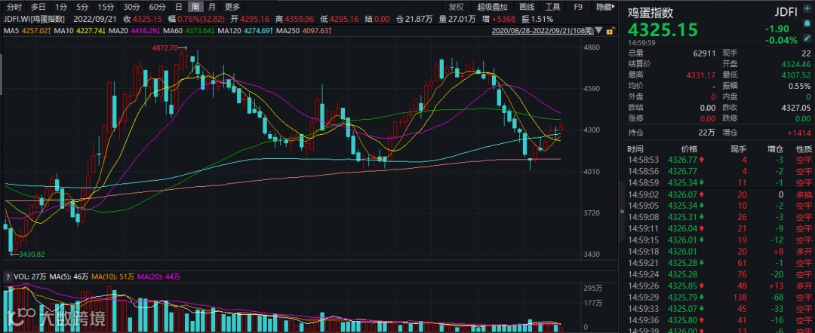Click the 价格 column header
The width and height of the screenshot is (815, 333).
click(x=689, y=148)
